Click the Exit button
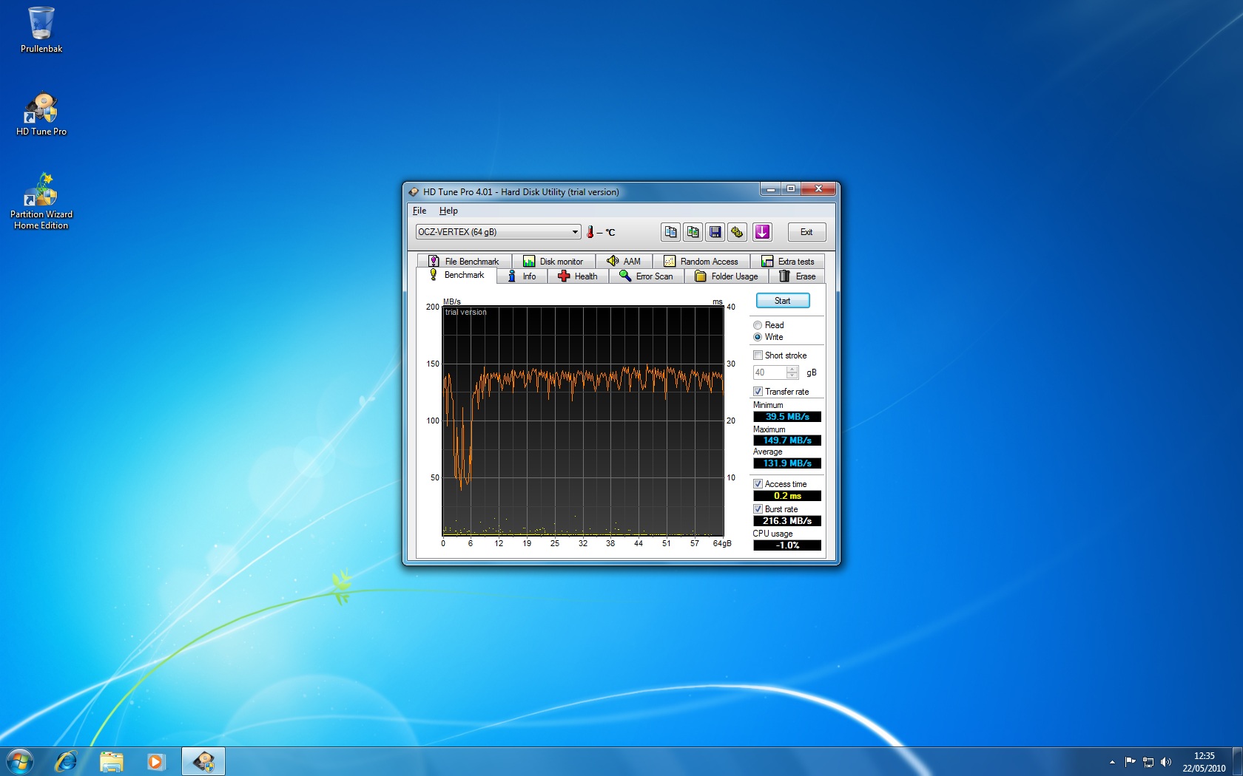 pos(806,232)
